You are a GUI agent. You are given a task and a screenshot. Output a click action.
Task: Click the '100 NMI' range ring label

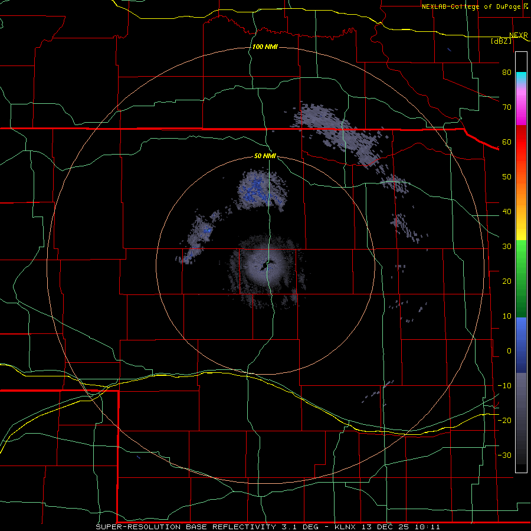(265, 47)
